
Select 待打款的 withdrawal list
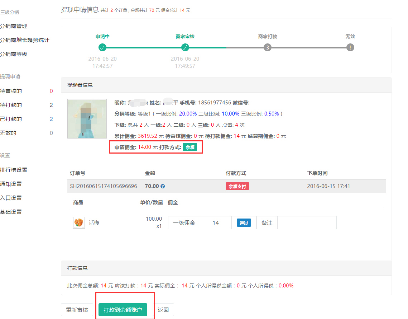[11, 105]
